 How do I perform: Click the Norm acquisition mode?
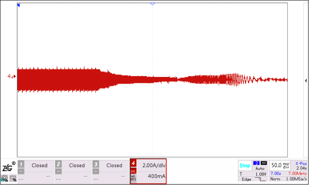coord(275,179)
